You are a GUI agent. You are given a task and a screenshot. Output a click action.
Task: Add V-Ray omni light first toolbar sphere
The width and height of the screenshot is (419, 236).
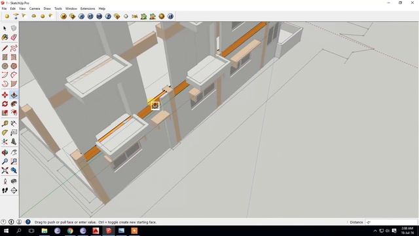pyautogui.click(x=7, y=16)
